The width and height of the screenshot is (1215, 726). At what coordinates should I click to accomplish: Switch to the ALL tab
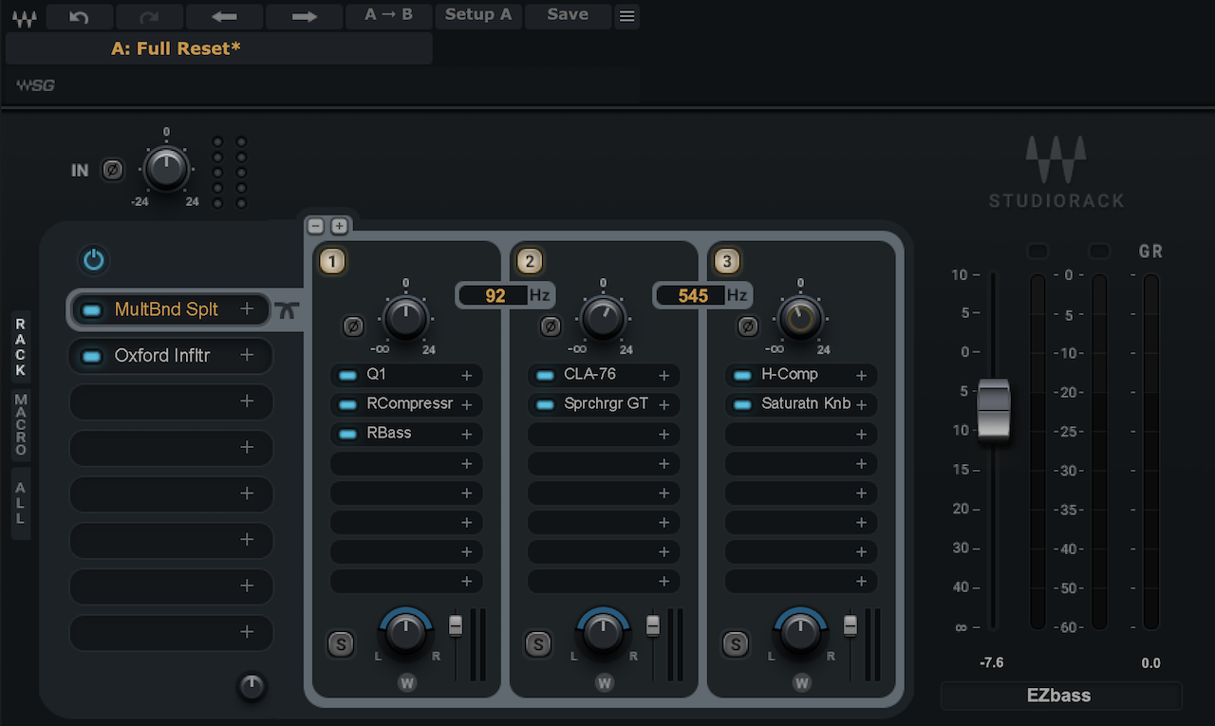point(21,503)
